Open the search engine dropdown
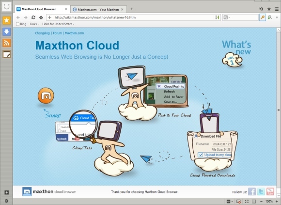Viewport: 281px width, 205px height. 227,17
